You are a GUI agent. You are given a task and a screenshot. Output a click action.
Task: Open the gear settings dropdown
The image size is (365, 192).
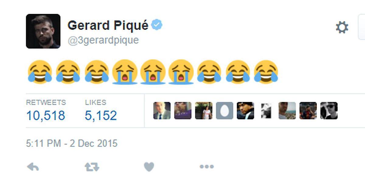point(342,28)
